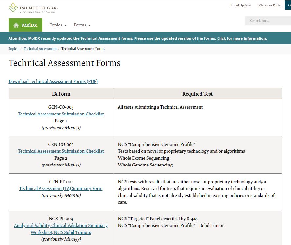Image resolution: width=291 pixels, height=245 pixels.
Task: Click Download Technical Assessment Forms (PDF)
Action: tap(53, 81)
